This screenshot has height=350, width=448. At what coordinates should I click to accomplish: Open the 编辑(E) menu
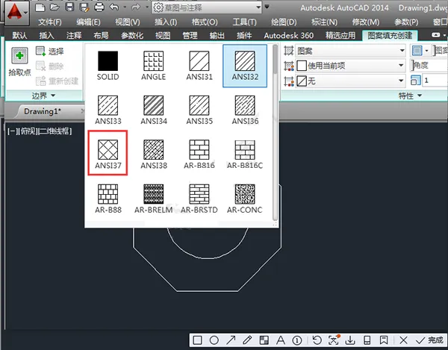88,22
